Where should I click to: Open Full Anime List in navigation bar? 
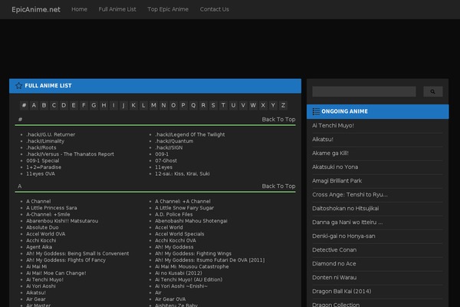click(x=117, y=9)
